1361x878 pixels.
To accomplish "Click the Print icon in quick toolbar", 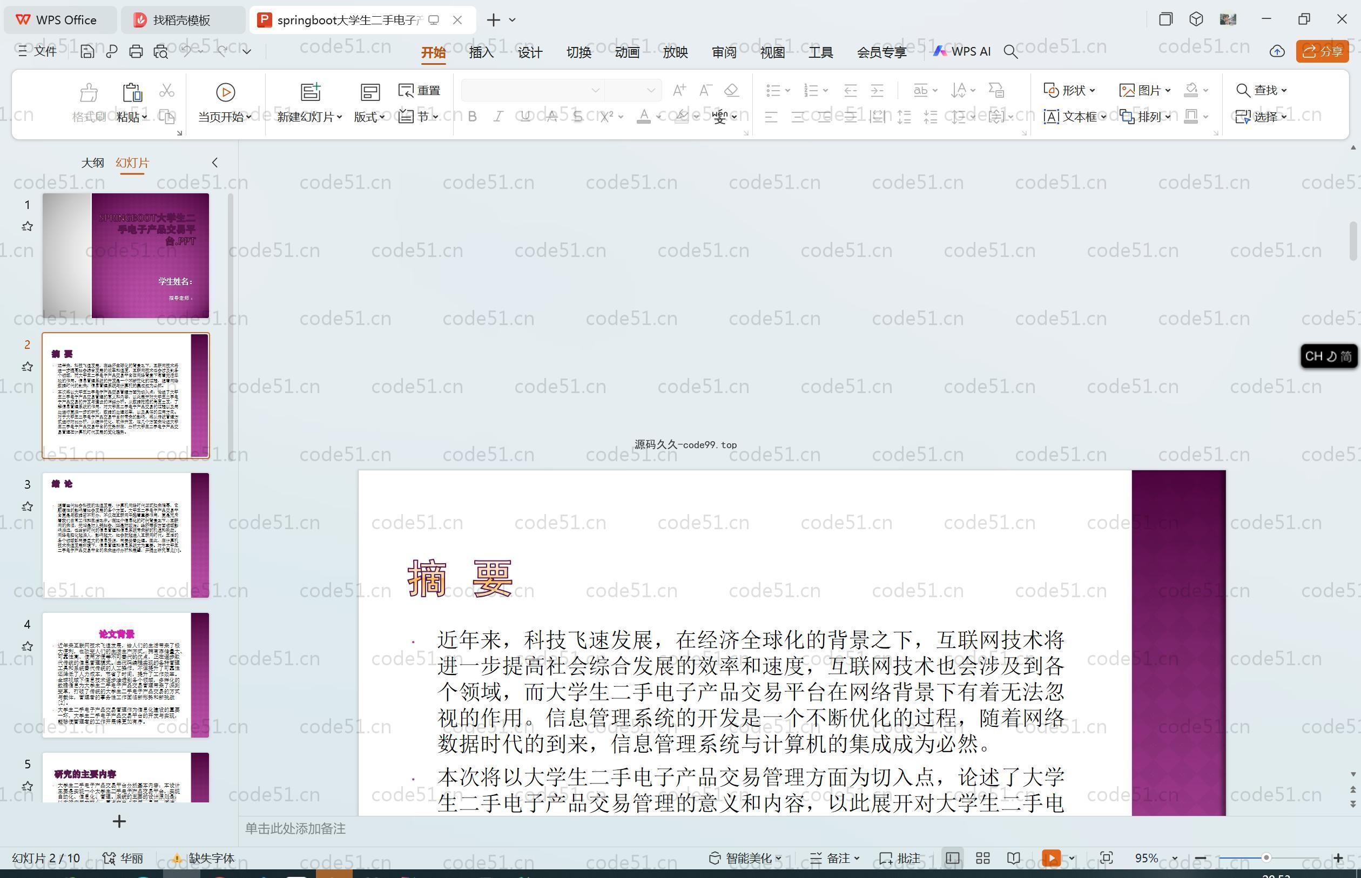I will (x=136, y=52).
